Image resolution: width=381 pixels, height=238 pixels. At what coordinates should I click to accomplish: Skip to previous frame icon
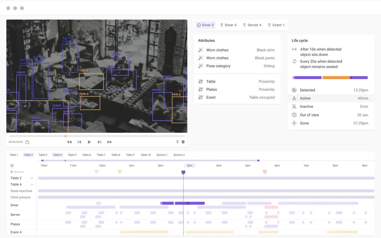click(x=79, y=142)
